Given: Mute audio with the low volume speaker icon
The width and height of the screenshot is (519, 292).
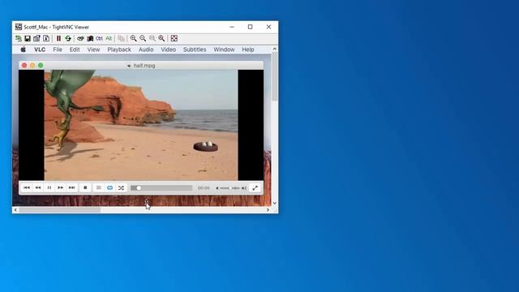Looking at the screenshot, I should point(217,188).
